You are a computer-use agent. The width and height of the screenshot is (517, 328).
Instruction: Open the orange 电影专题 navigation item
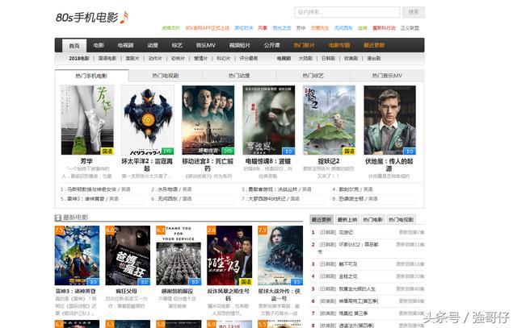point(339,45)
